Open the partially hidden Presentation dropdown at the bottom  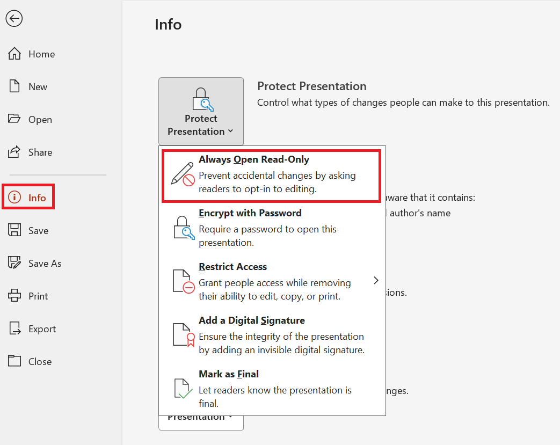pos(201,423)
